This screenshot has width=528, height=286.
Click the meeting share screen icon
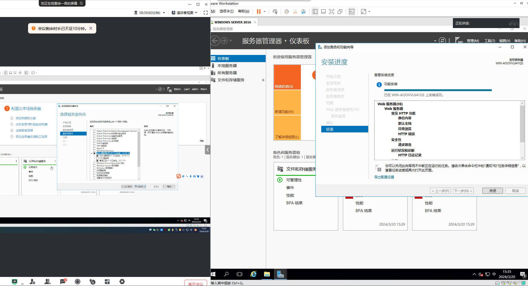tap(14, 281)
